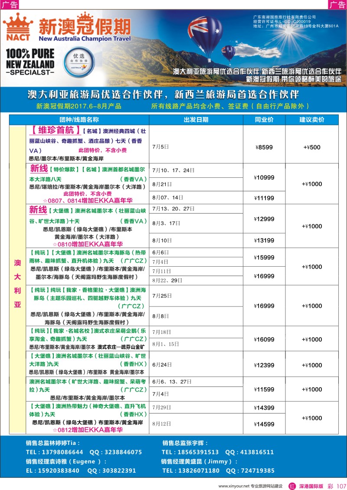347x490 pixels.
Task: Click the vertical 澳大利亚 region label
Action: coord(17,284)
